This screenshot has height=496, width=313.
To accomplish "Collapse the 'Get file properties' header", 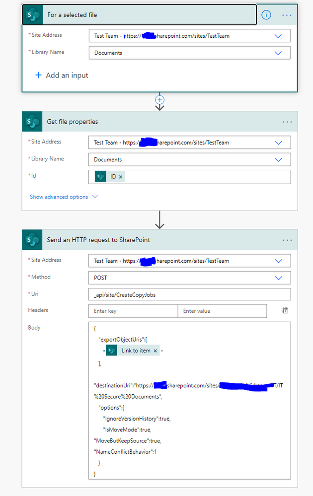I will [160, 122].
